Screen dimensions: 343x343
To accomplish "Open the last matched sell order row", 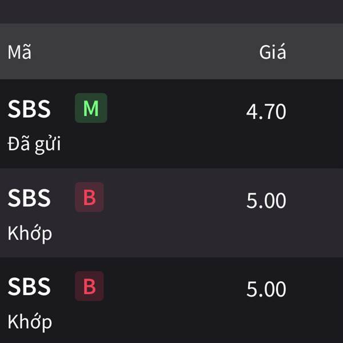I will click(x=171, y=300).
